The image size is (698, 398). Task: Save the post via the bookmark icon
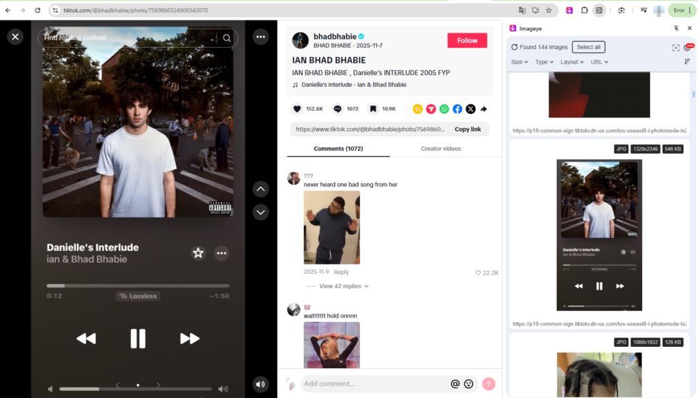point(372,108)
